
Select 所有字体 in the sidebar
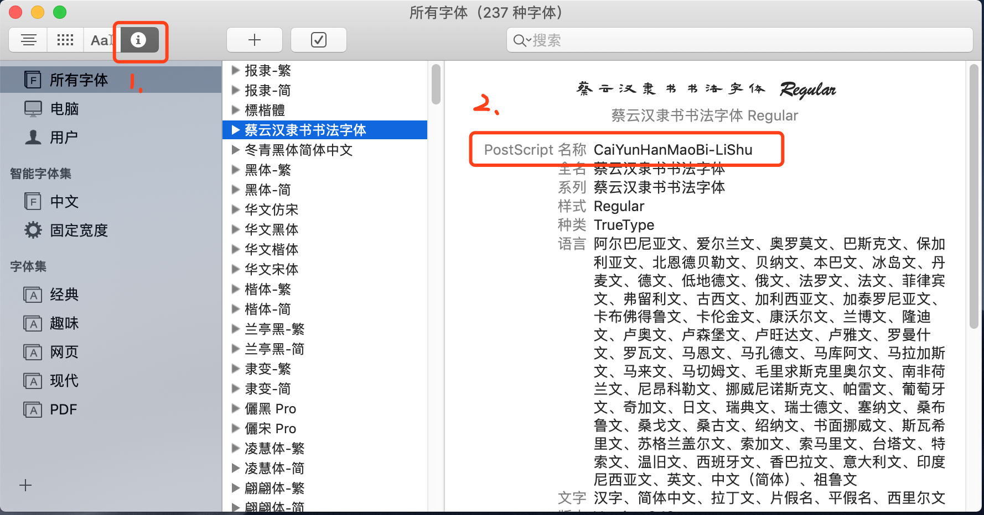click(x=79, y=80)
